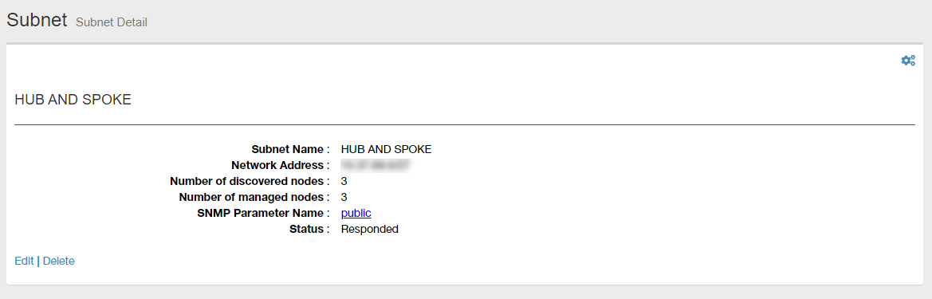Click the Responded status value
The height and width of the screenshot is (299, 932).
tap(370, 229)
